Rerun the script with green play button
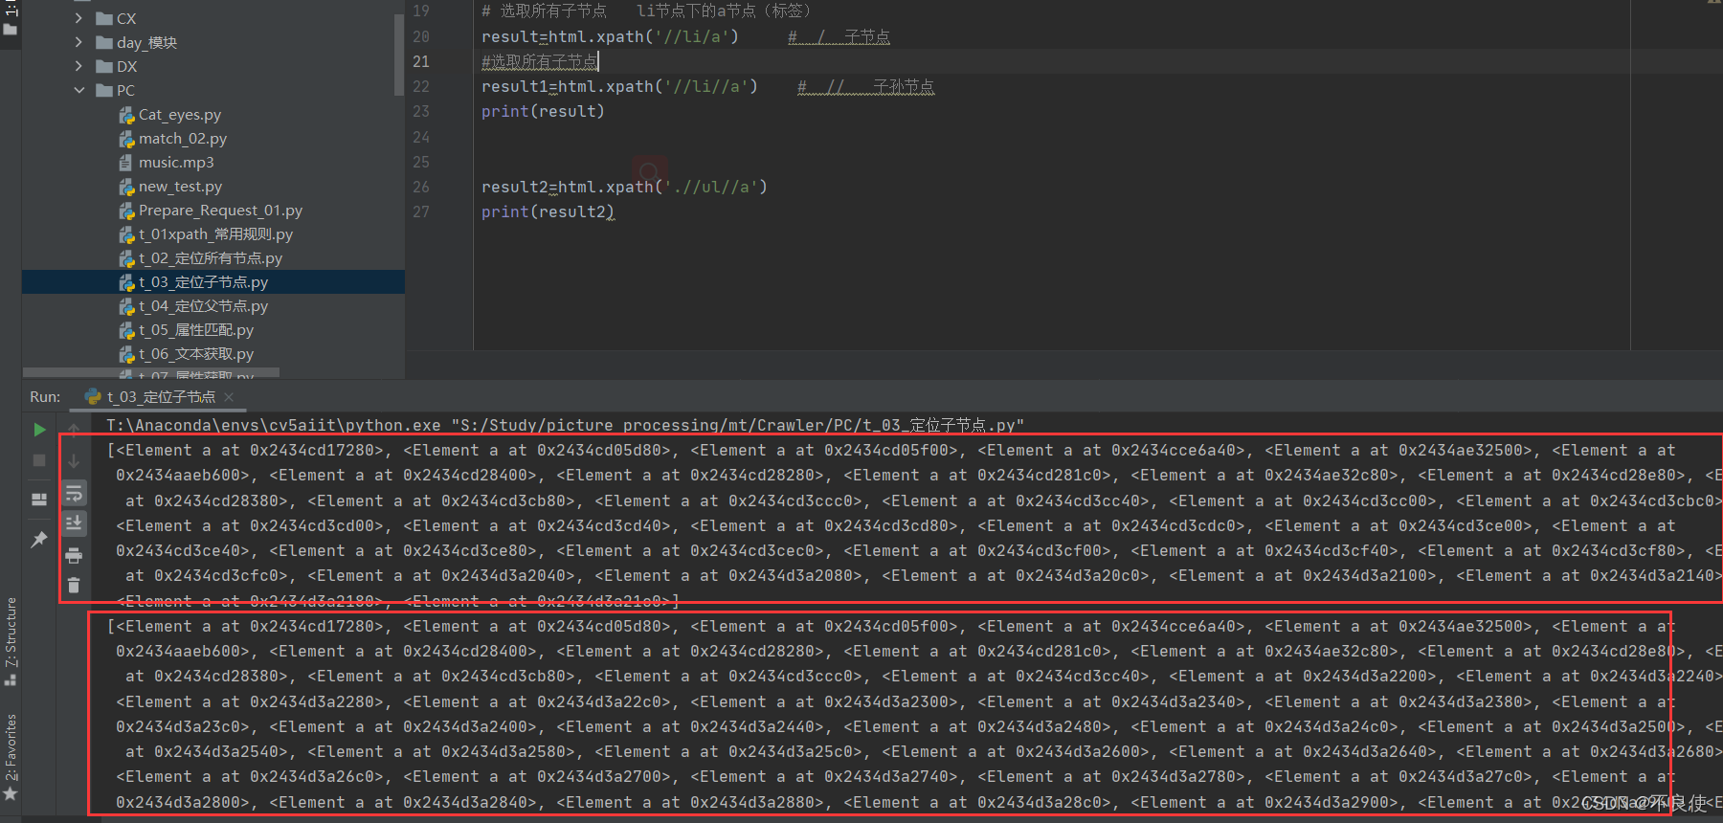 pyautogui.click(x=39, y=430)
